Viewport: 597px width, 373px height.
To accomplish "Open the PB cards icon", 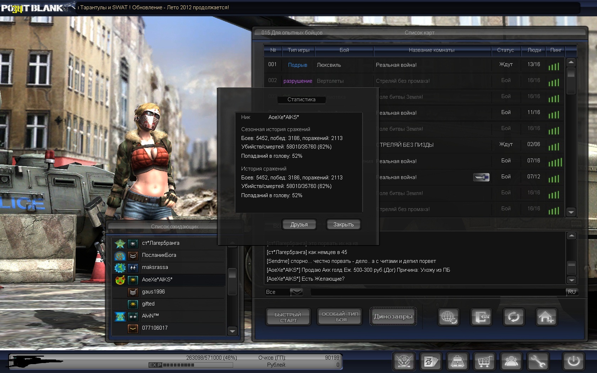I will (431, 362).
